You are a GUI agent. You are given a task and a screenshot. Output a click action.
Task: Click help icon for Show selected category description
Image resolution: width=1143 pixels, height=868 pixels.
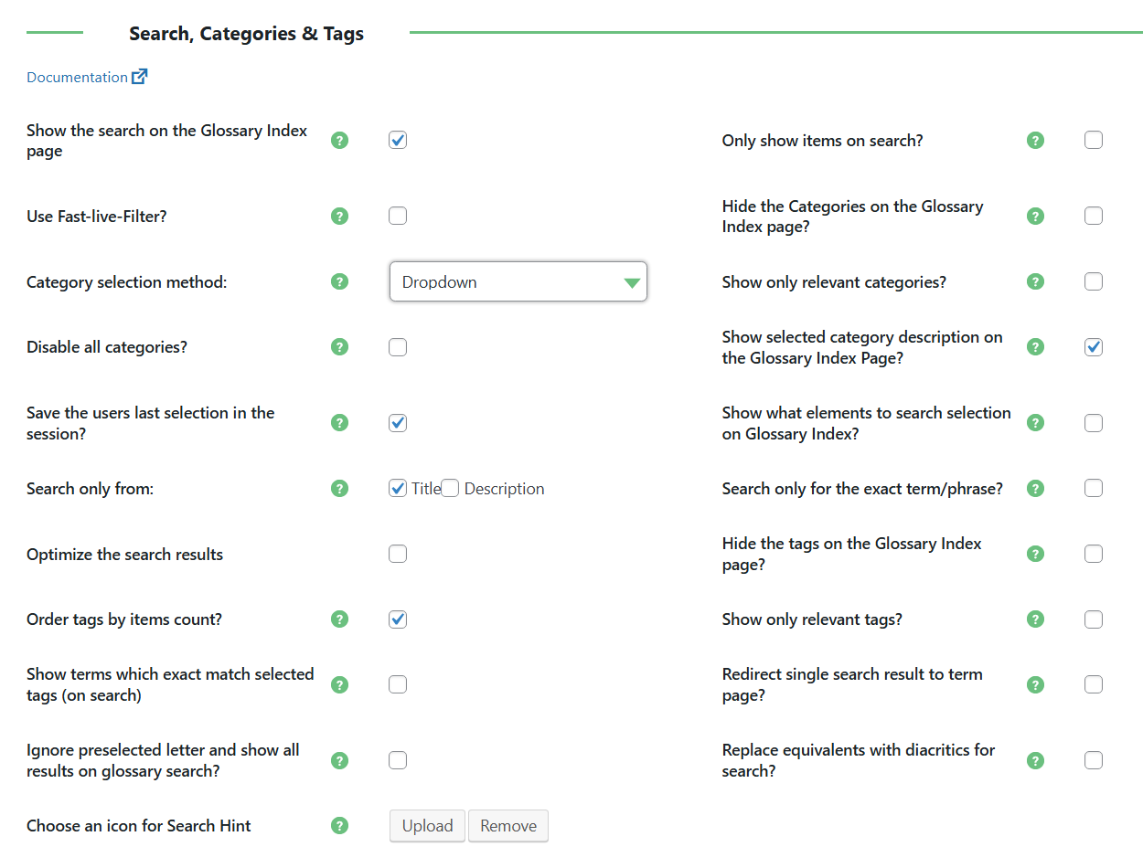[1035, 347]
